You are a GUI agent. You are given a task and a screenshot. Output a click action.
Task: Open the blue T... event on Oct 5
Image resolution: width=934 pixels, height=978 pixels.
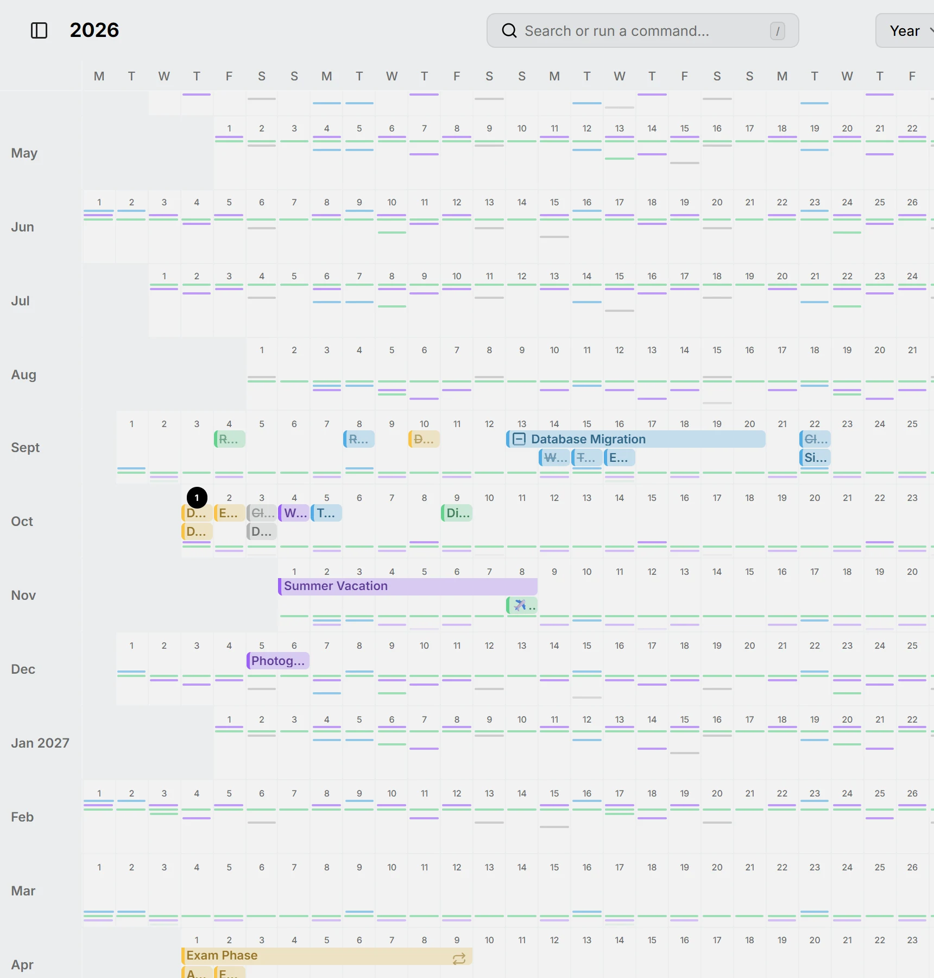click(x=326, y=513)
